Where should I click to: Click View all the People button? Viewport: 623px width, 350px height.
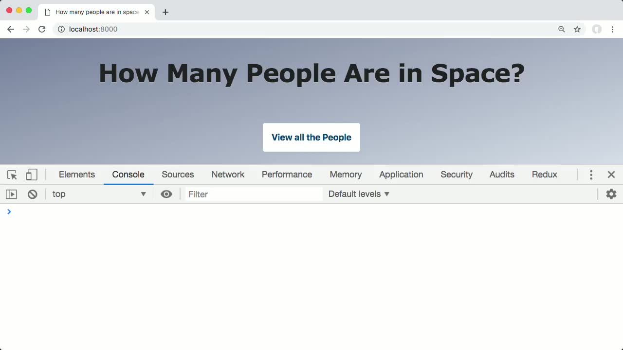311,137
